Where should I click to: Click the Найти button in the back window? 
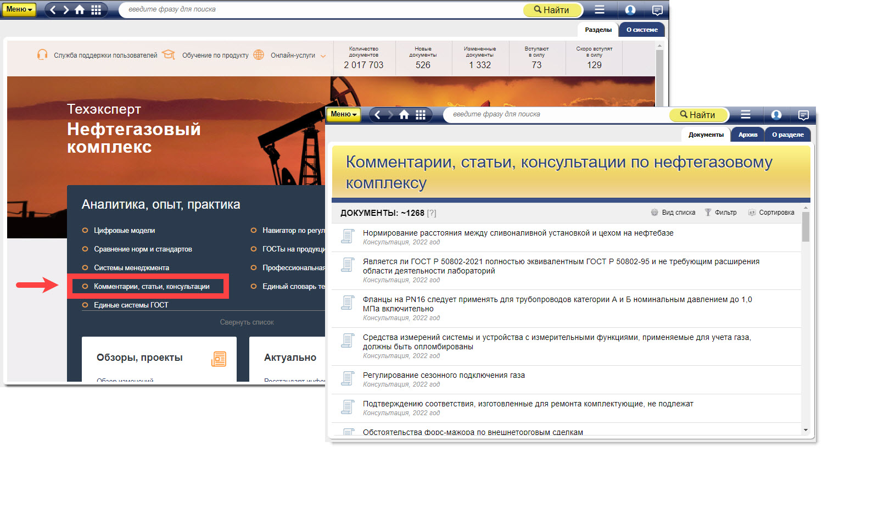point(552,10)
